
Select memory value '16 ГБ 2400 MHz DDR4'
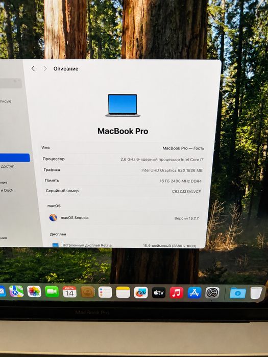click(x=181, y=181)
